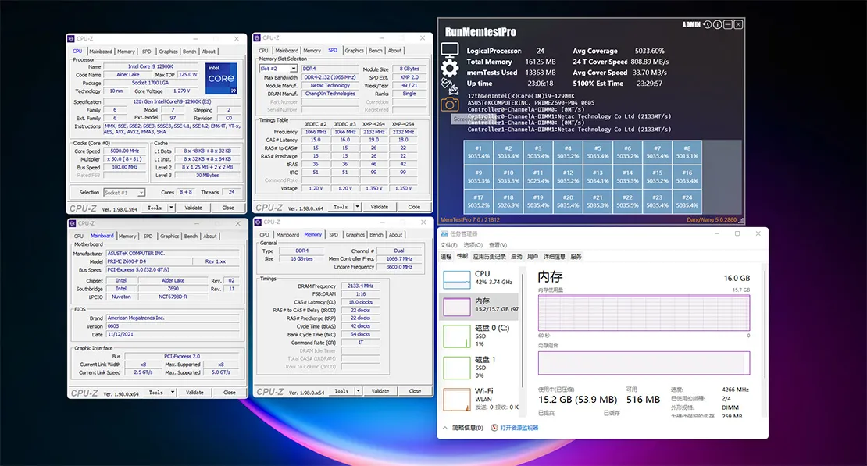The image size is (867, 466).
Task: Open the 文件(F) menu in Task Manager
Action: tap(448, 245)
